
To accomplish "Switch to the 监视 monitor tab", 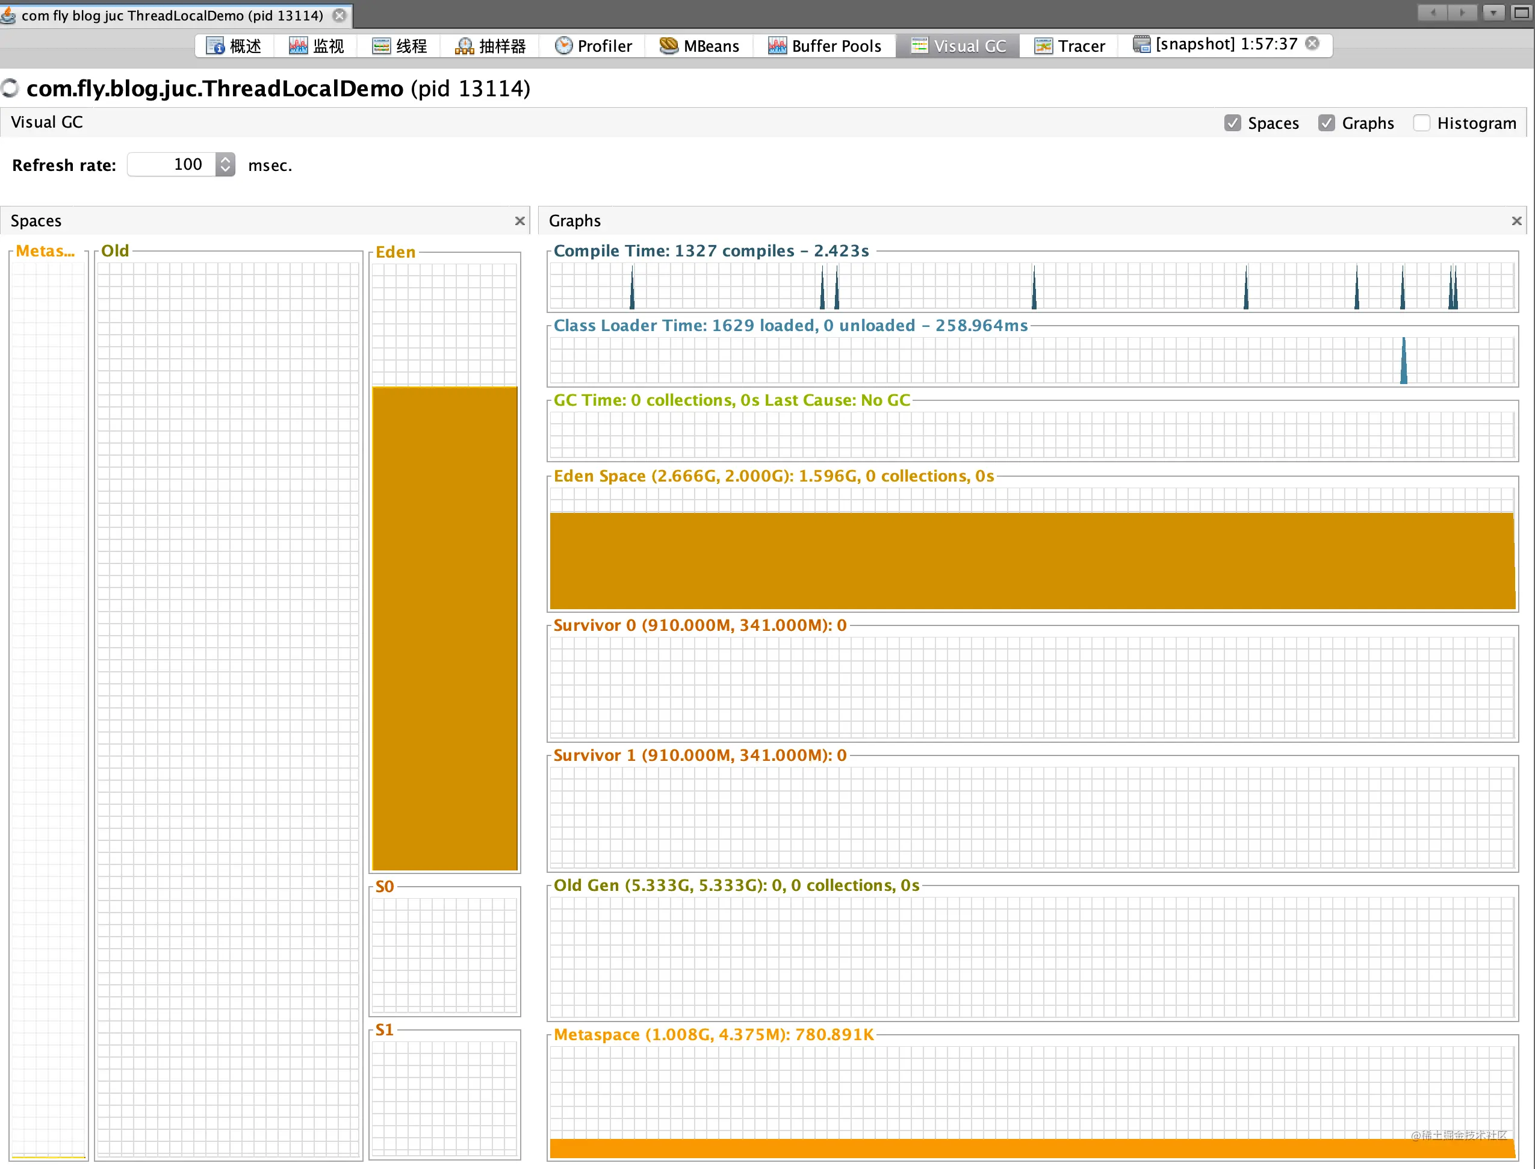I will [x=317, y=46].
